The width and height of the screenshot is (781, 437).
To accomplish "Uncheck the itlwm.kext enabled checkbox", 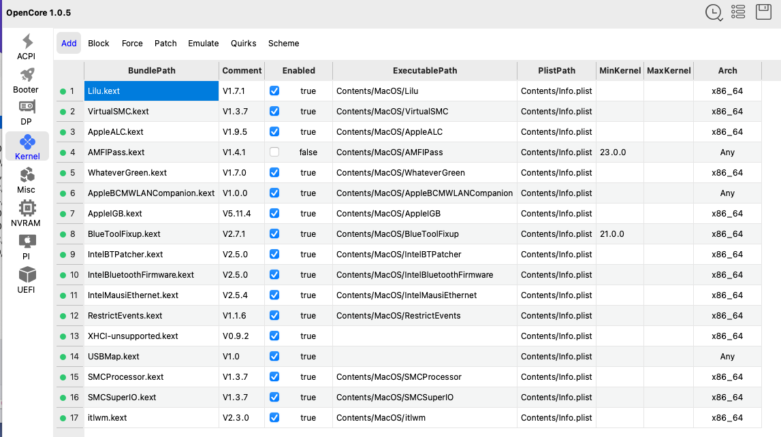I will pos(274,417).
